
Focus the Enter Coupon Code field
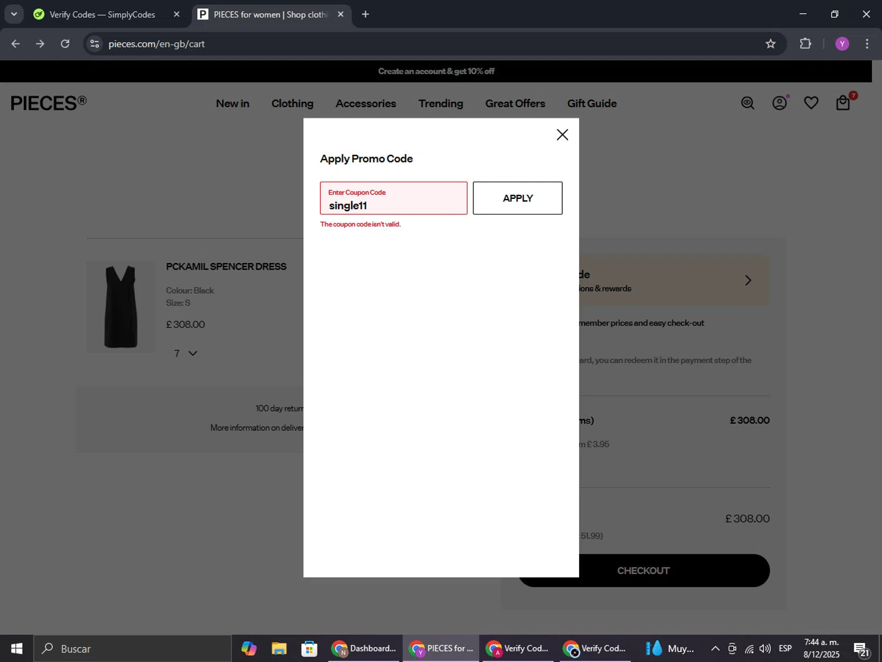(393, 198)
